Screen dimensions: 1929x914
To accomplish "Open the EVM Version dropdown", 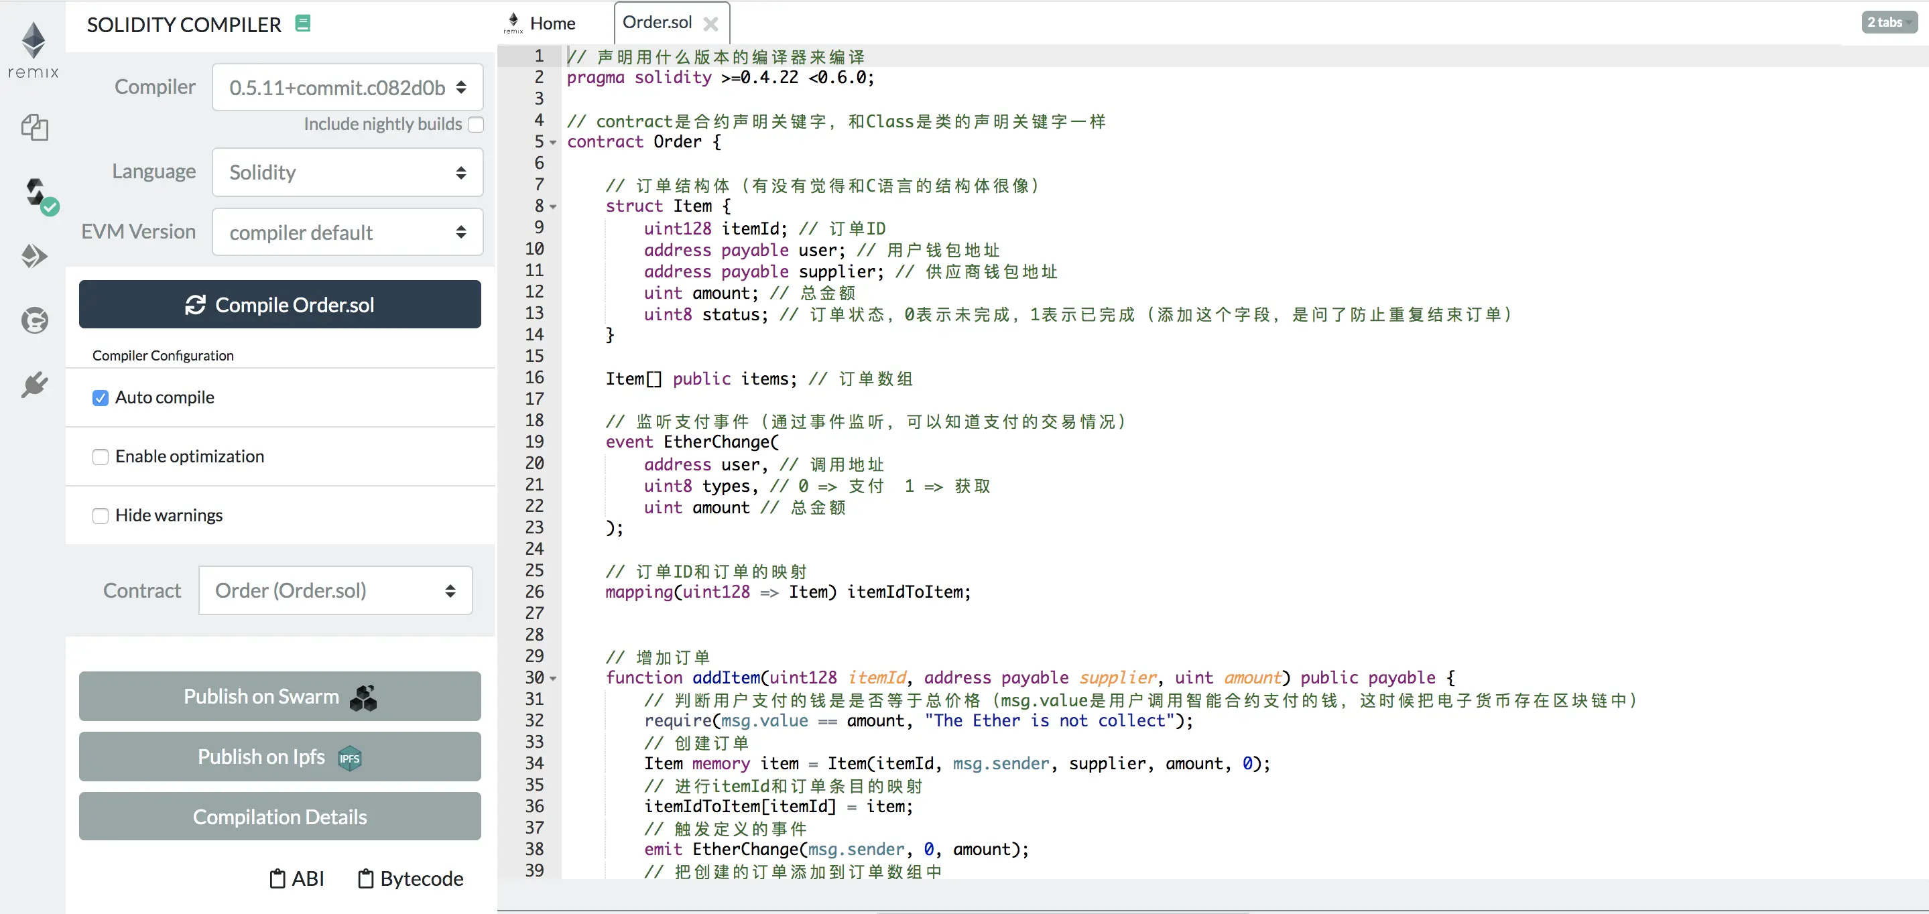I will [347, 232].
